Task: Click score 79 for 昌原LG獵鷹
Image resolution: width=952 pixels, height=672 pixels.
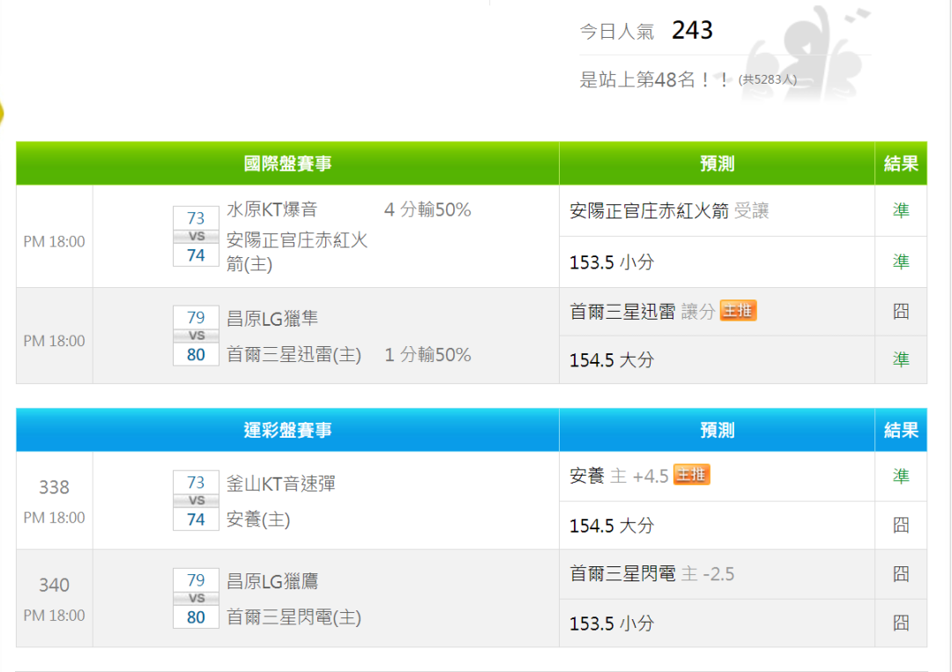Action: (196, 580)
